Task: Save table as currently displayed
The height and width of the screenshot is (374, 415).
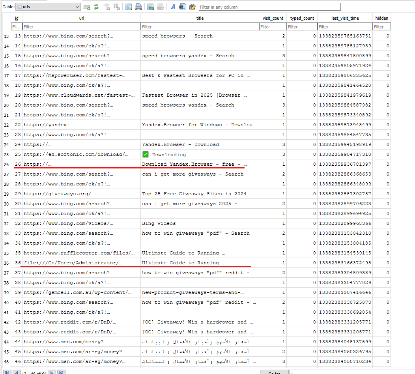Action: point(129,7)
